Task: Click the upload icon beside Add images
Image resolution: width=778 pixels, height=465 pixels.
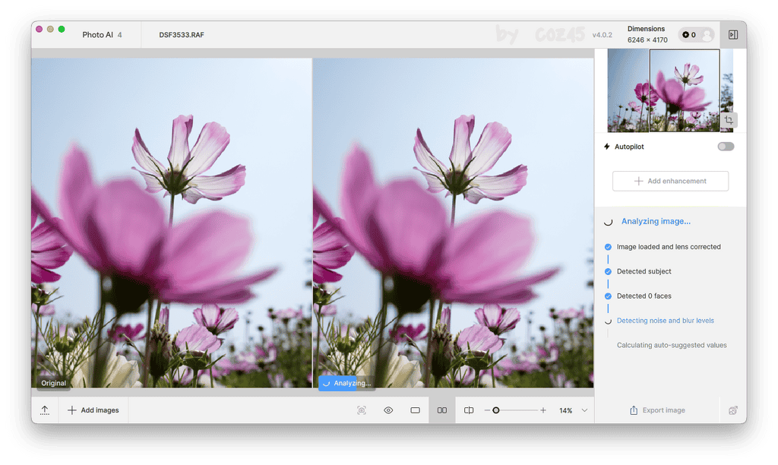Action: [45, 410]
